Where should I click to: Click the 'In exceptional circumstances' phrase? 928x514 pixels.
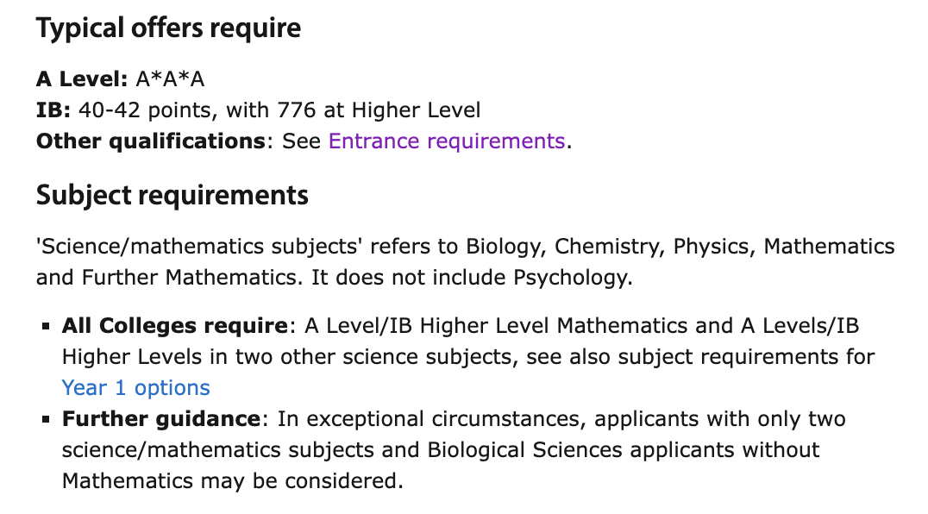(433, 419)
